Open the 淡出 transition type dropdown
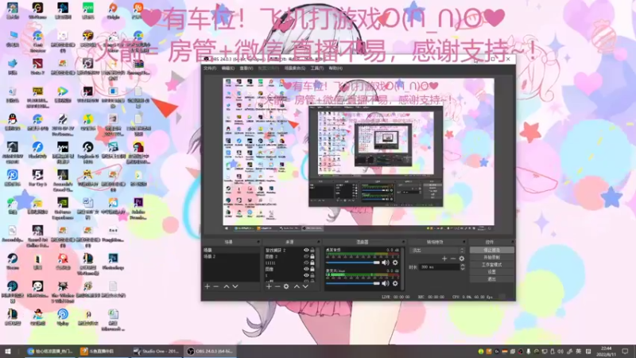 click(x=438, y=251)
